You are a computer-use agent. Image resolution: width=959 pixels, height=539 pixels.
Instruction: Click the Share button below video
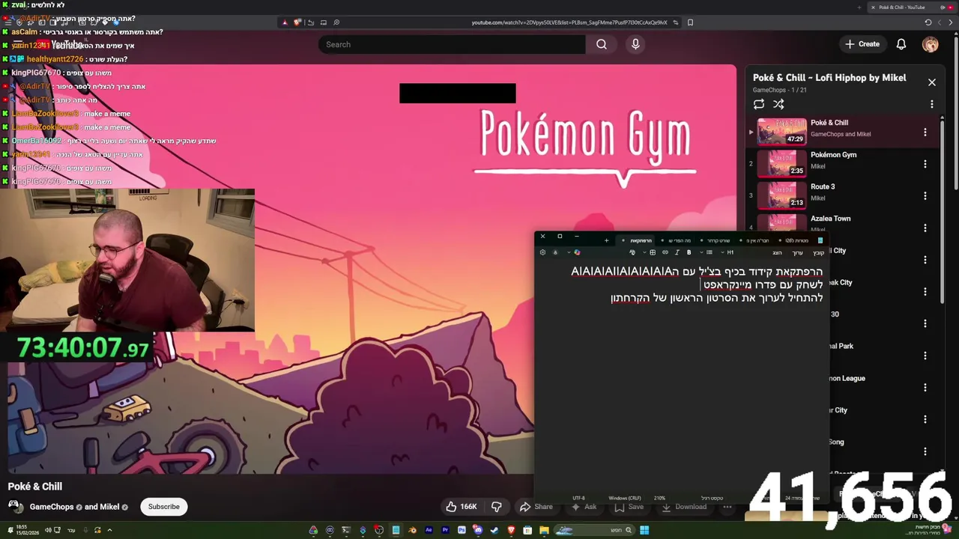click(x=536, y=507)
